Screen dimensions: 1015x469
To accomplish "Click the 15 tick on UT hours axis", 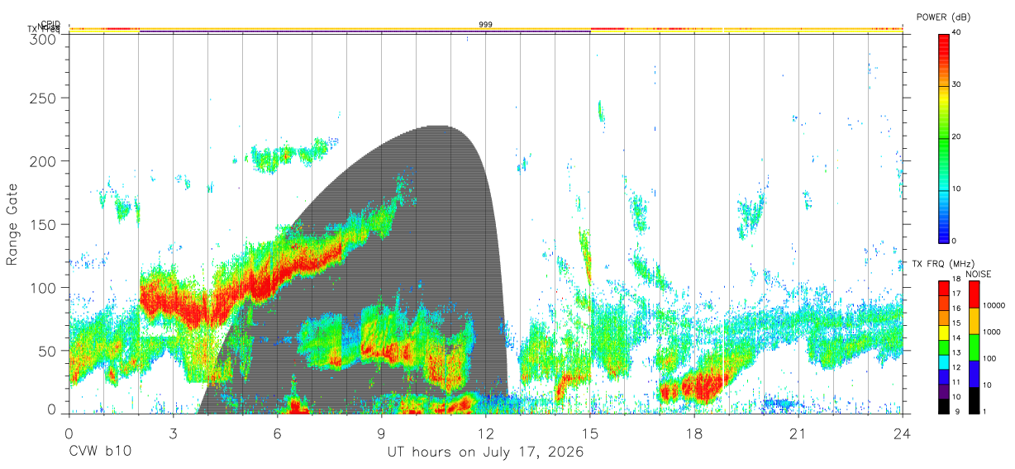I will (590, 433).
